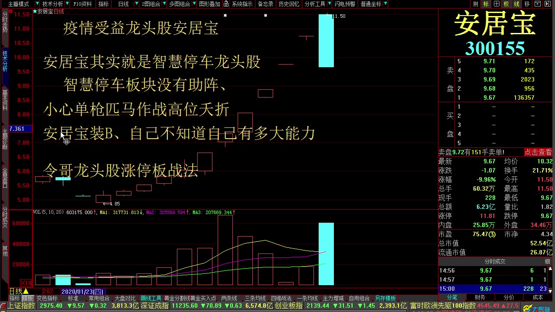The height and width of the screenshot is (312, 555).
Task: Select the 大盘对比 template
Action: point(125,298)
